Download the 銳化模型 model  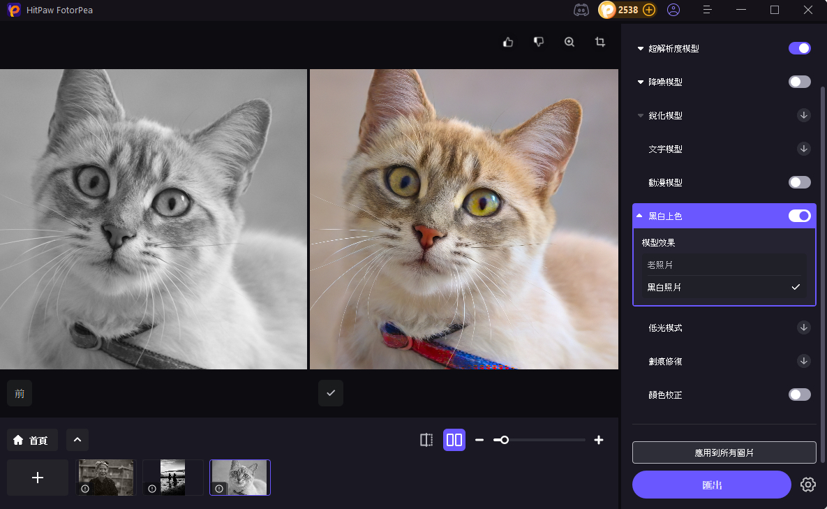pos(804,115)
